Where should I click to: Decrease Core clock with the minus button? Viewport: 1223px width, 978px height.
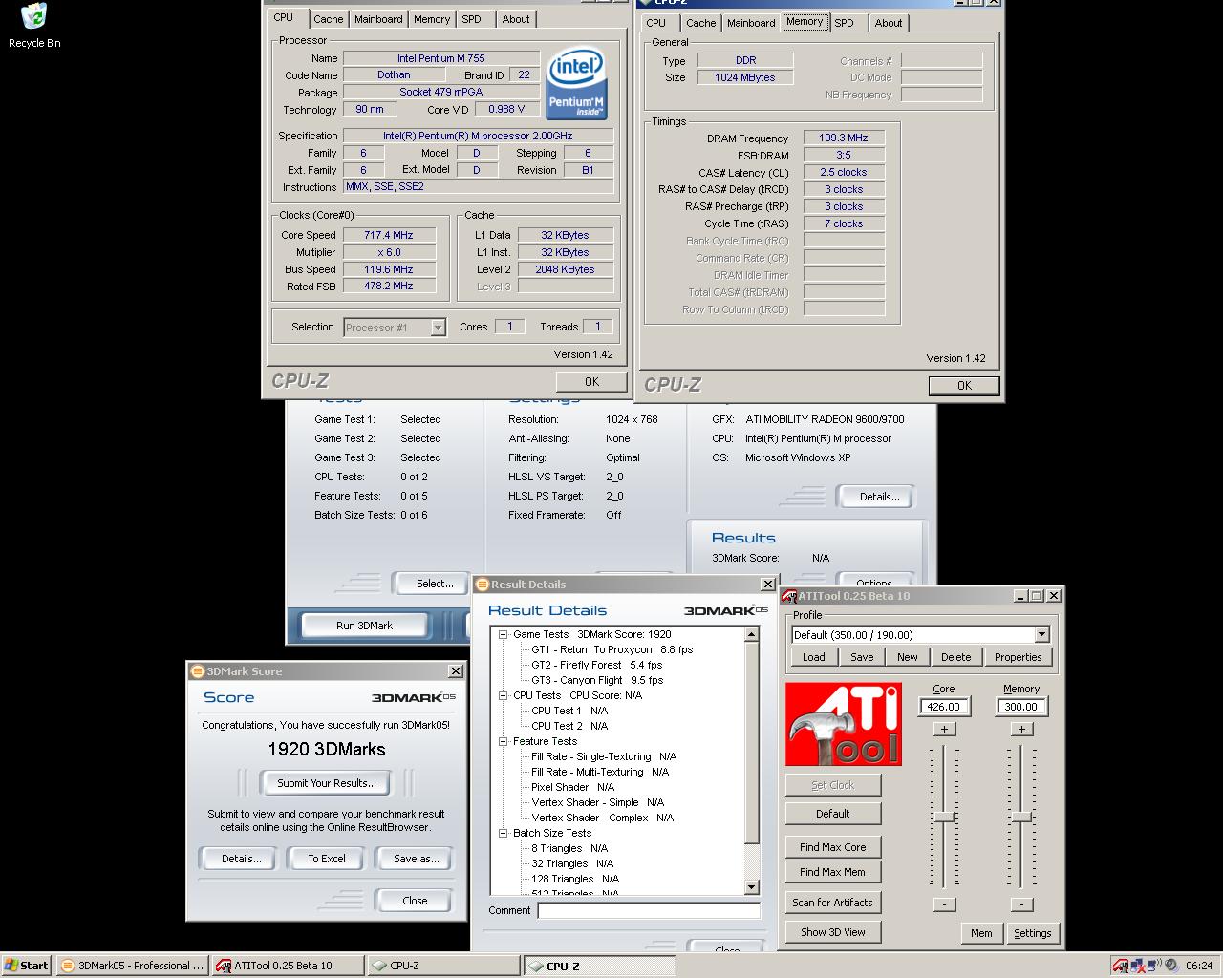point(944,904)
